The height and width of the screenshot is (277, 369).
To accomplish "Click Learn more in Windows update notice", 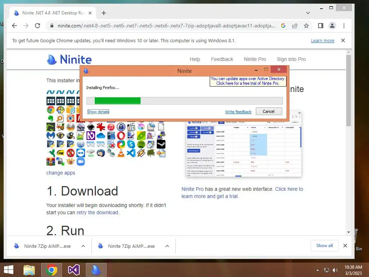I will [x=323, y=40].
